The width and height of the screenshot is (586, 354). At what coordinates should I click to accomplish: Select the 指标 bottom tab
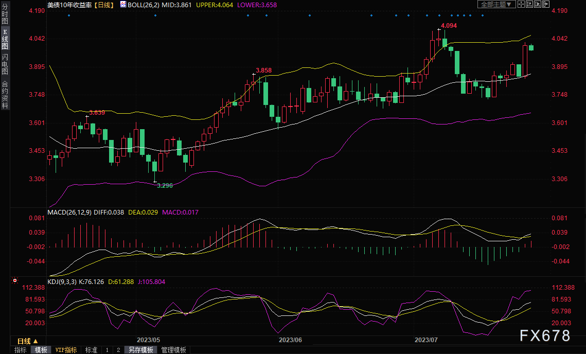coord(21,350)
